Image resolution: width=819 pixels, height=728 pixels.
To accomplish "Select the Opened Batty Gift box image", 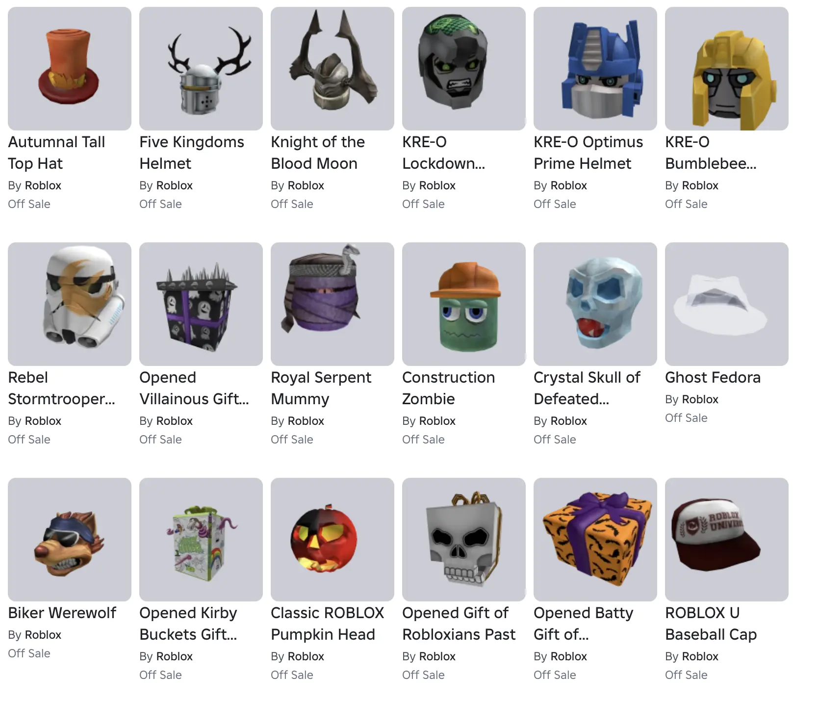I will 595,540.
